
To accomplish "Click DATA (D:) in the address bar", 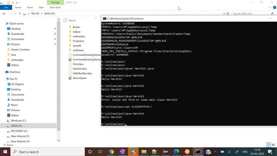I will tap(49, 13).
